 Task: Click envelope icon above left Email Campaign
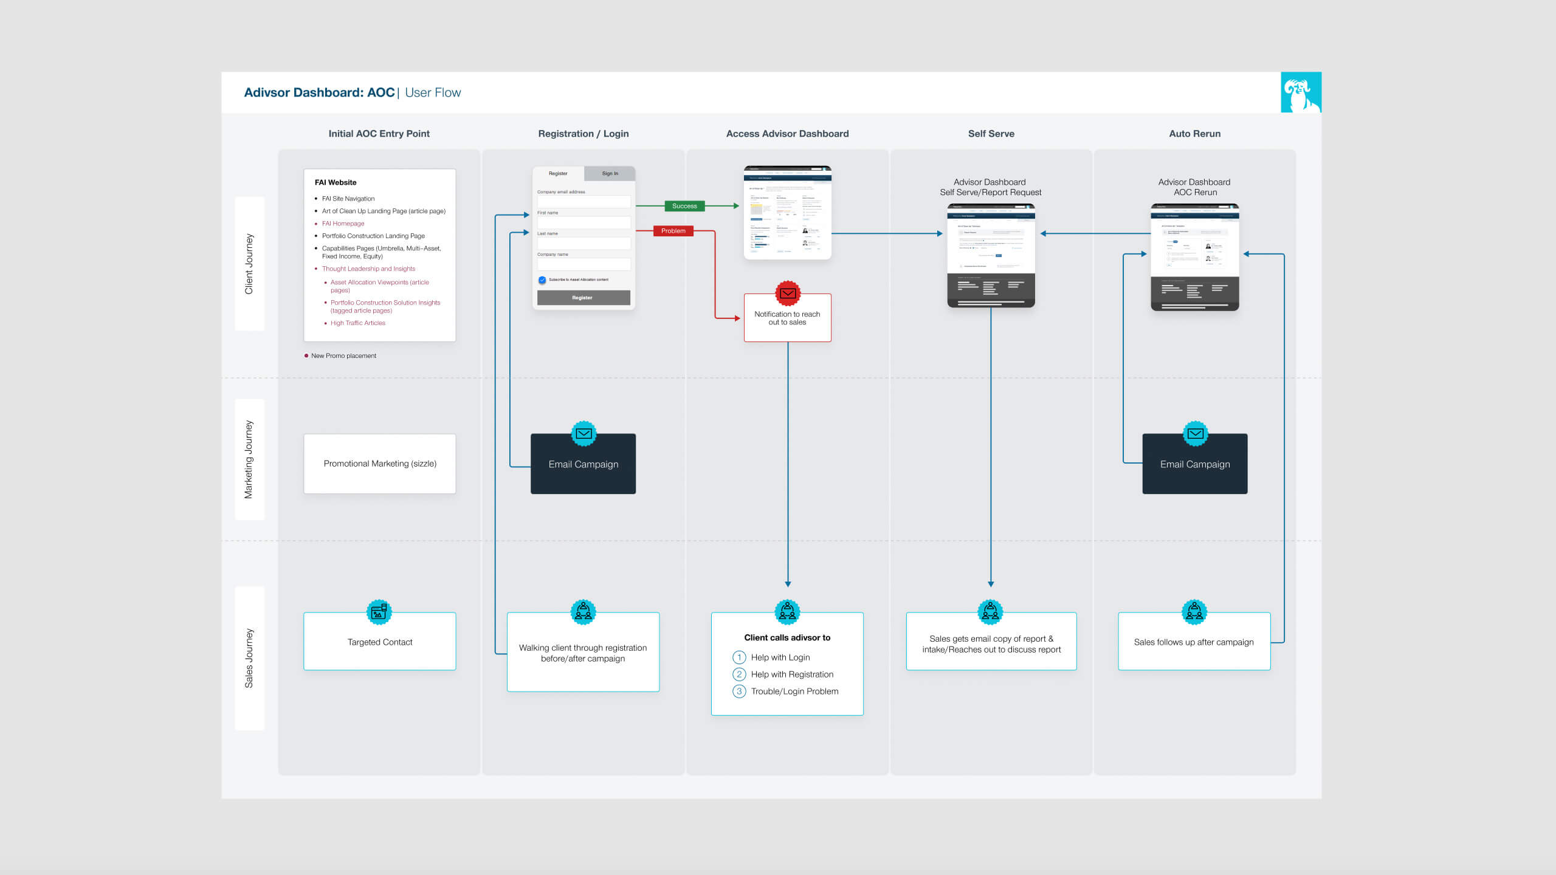pos(583,433)
